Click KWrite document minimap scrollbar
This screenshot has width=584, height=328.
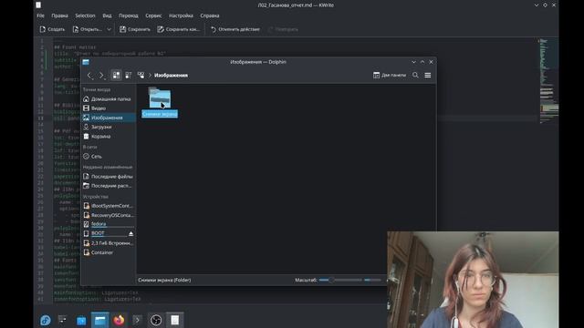point(548,81)
